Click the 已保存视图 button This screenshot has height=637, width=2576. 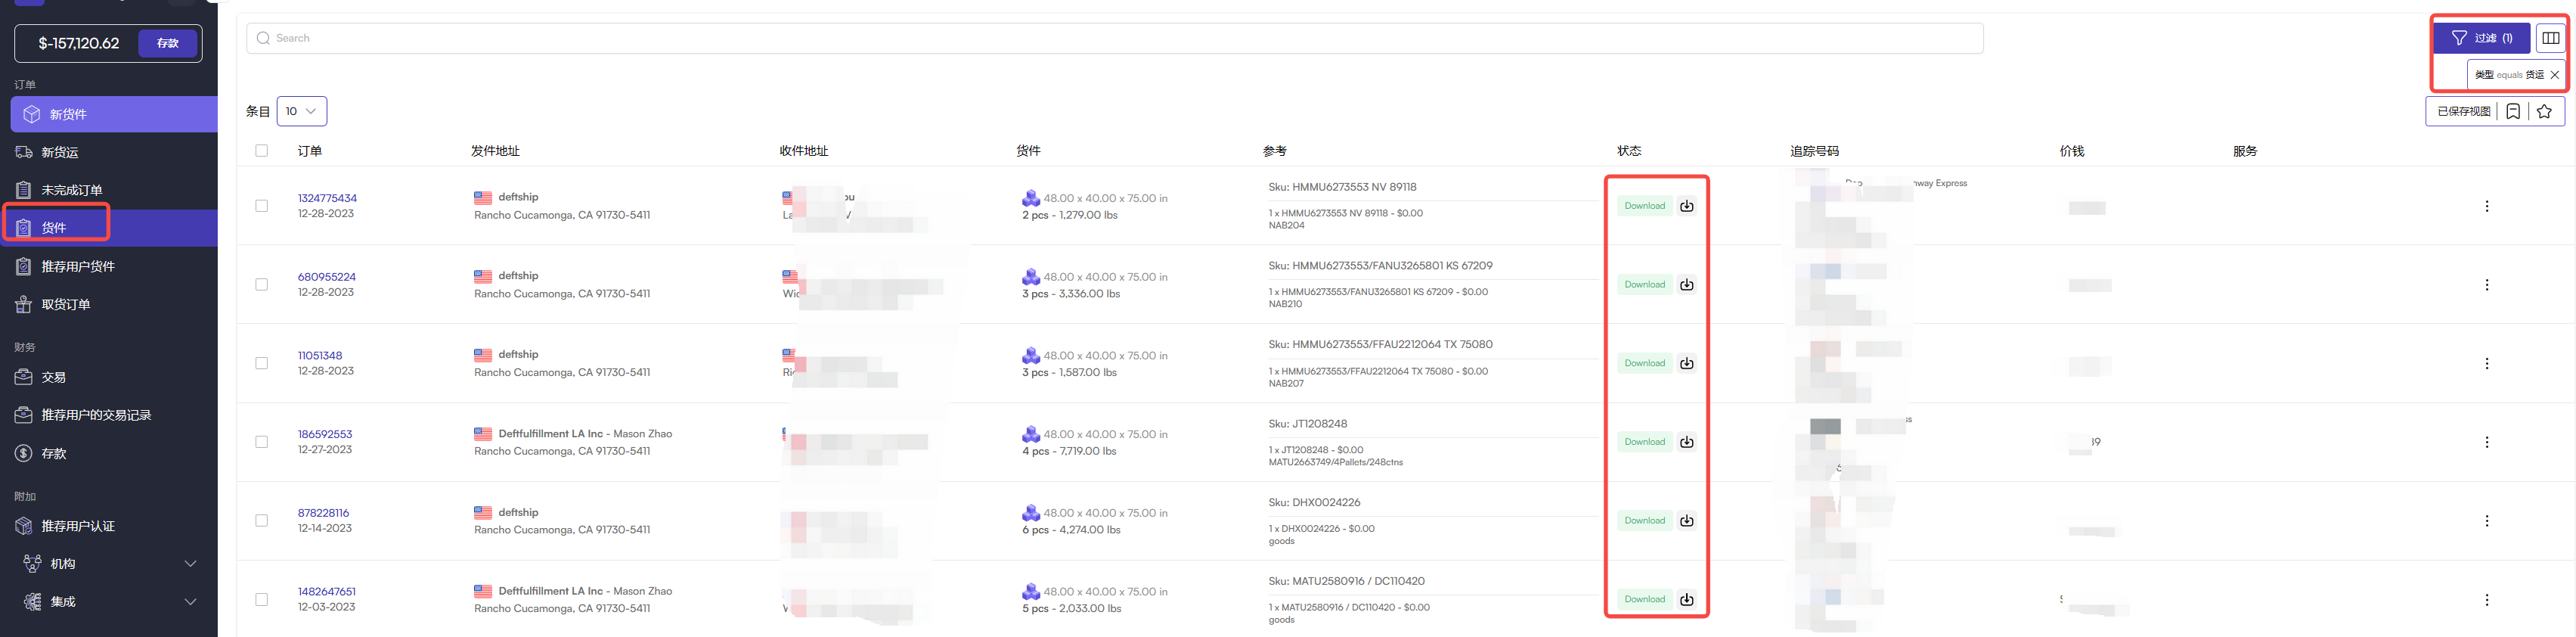[x=2463, y=111]
